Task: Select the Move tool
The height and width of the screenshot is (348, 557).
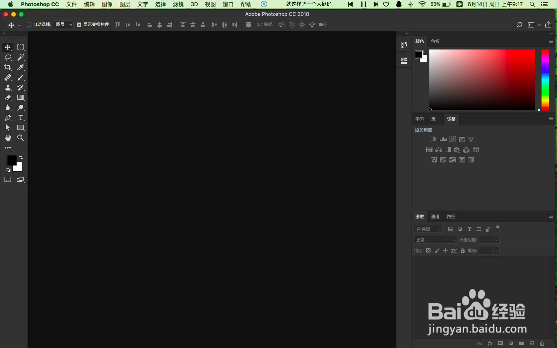Action: tap(7, 47)
